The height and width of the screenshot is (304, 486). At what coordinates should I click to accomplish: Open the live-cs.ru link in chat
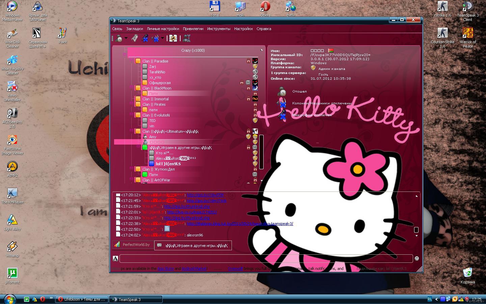coord(192,212)
